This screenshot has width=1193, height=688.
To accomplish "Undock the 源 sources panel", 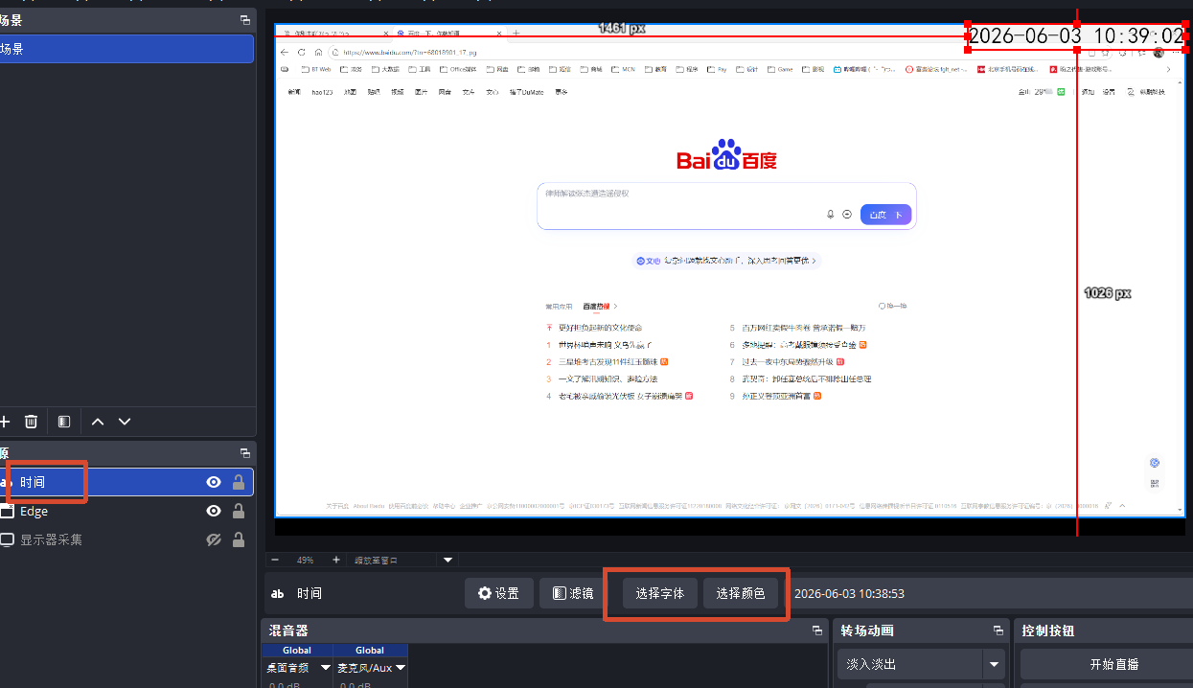I will 244,452.
